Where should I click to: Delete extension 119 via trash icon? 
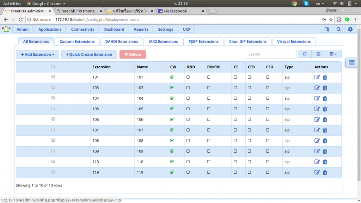(x=325, y=173)
